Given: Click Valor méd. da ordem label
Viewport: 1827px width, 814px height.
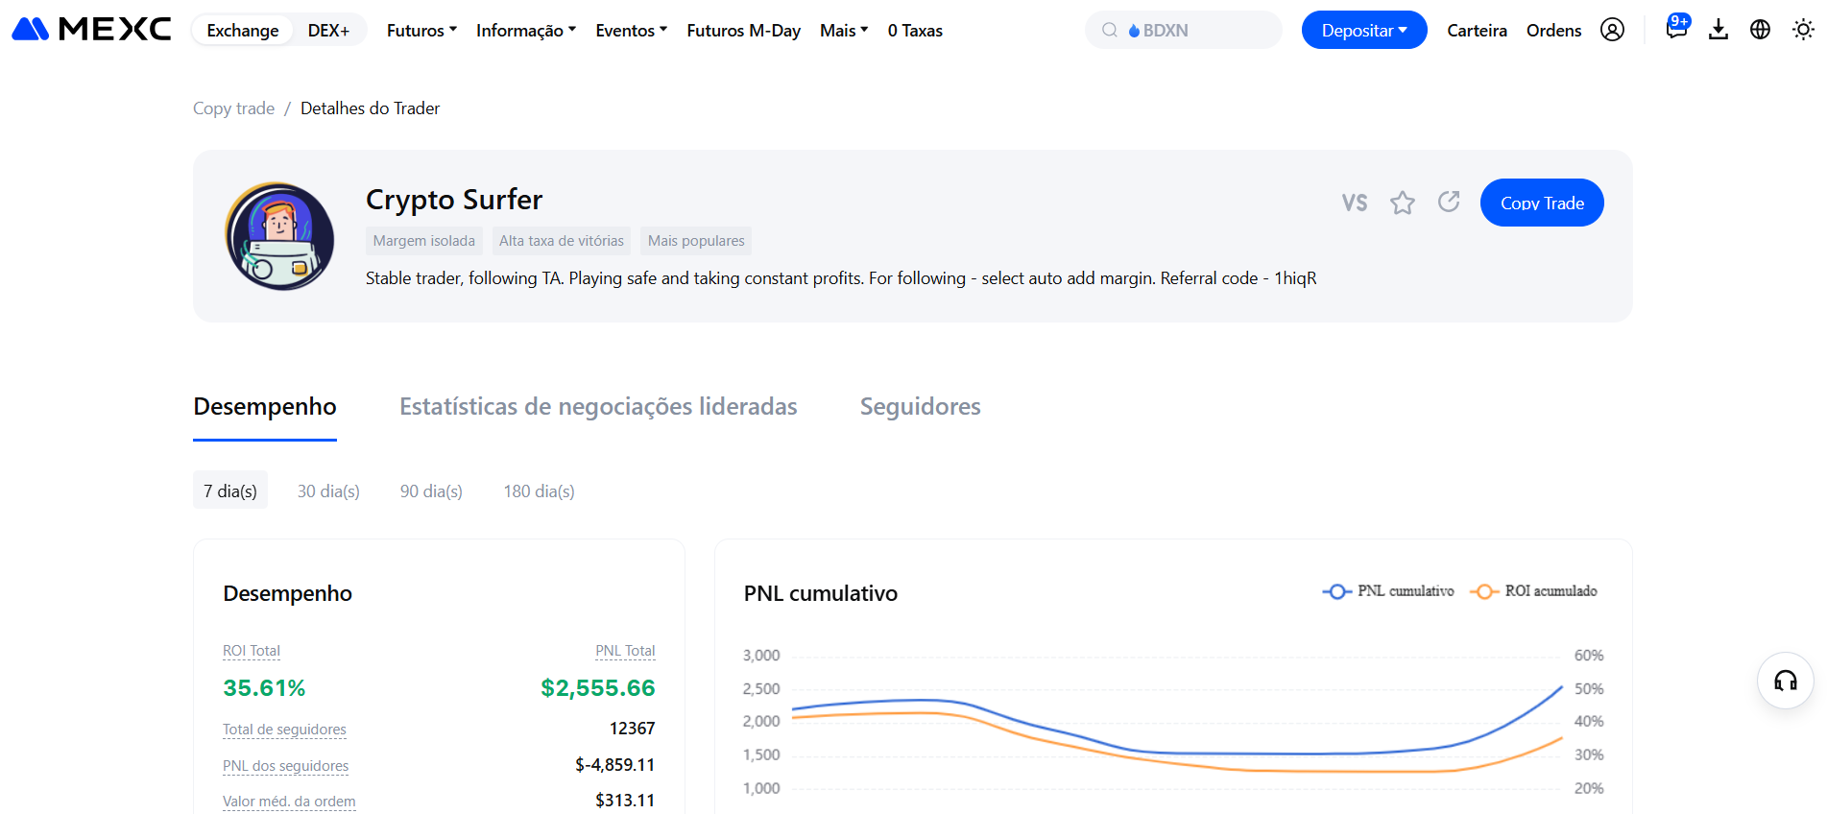Looking at the screenshot, I should [x=289, y=802].
